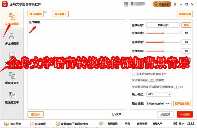Adjust the 主播语调 pitch slider
The image size is (197, 128).
tap(163, 51)
